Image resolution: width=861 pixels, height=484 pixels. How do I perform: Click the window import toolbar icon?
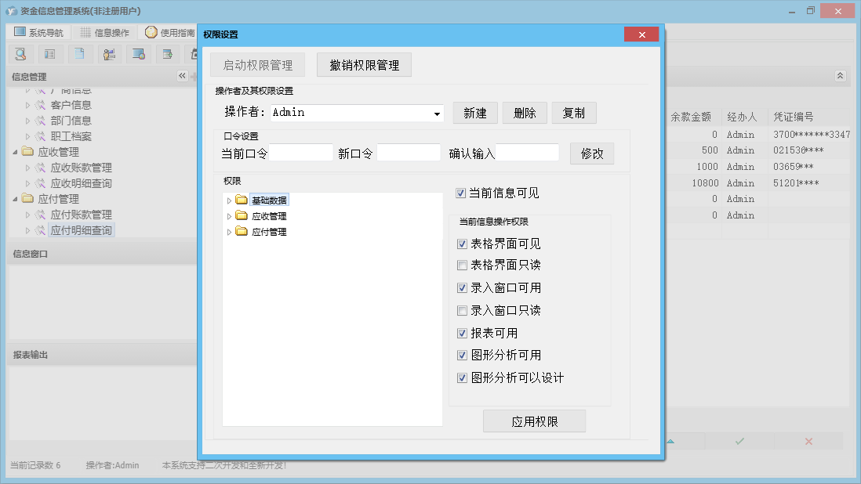point(168,54)
